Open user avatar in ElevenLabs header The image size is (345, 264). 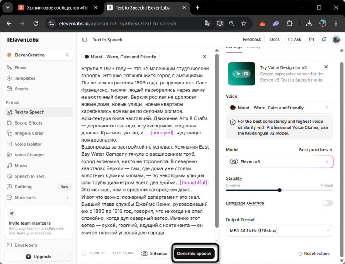pos(336,40)
